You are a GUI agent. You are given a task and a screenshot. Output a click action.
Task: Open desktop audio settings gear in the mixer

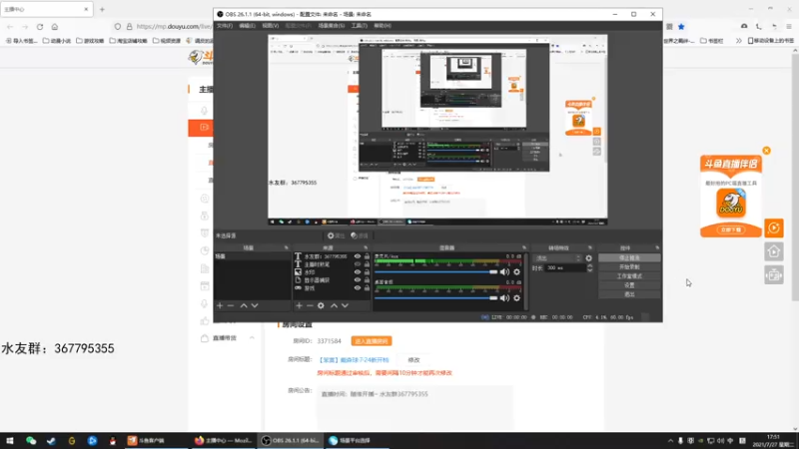pyautogui.click(x=516, y=297)
